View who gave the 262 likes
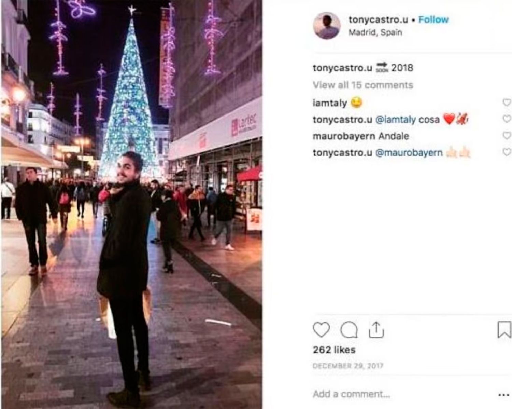 (334, 350)
